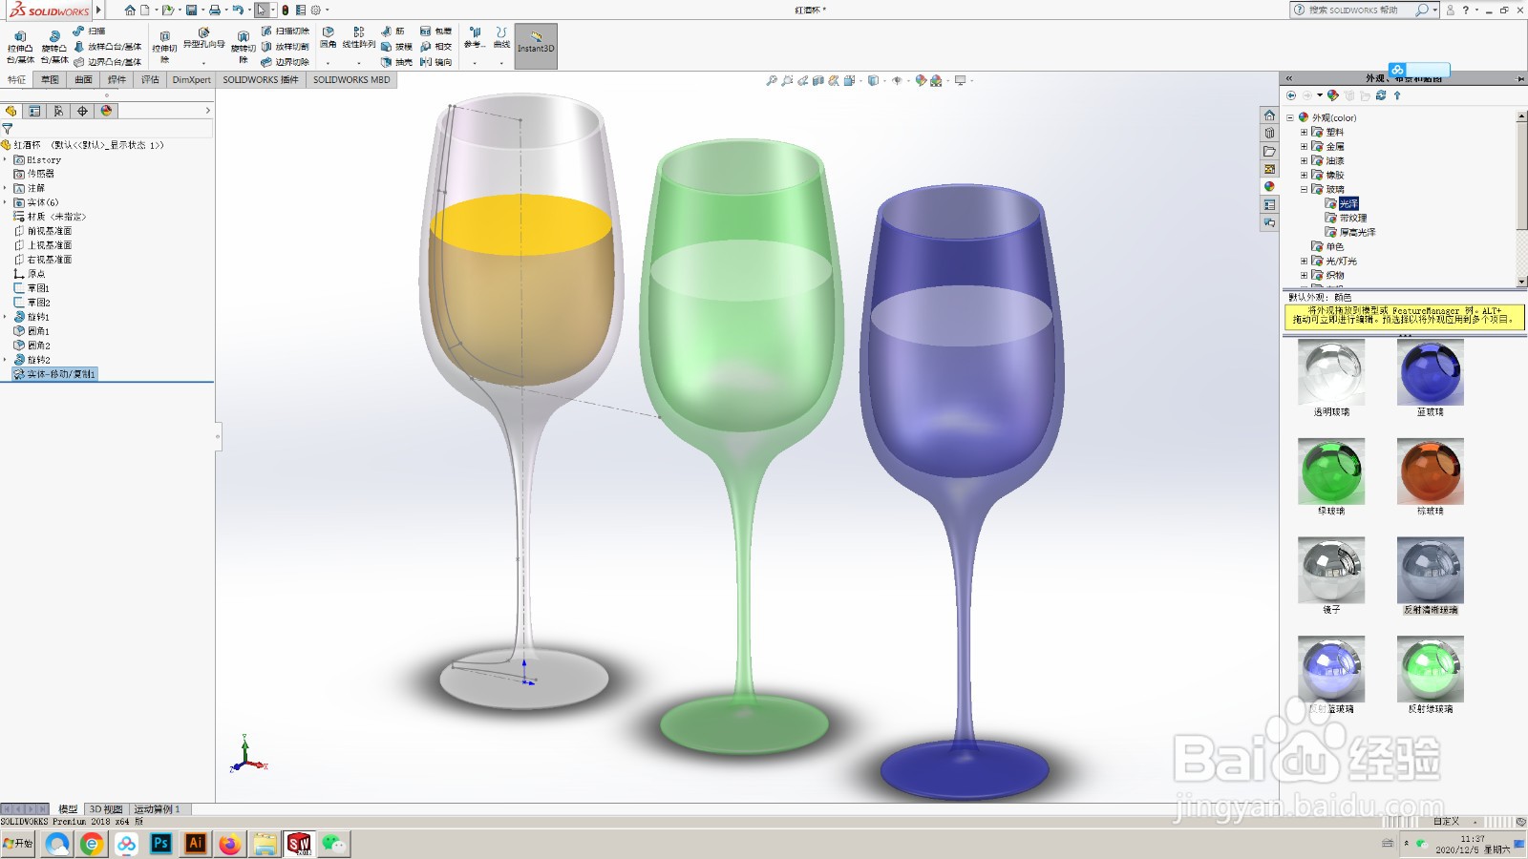The image size is (1528, 859).
Task: Click the Linear Pattern (线性阵列) tool
Action: [358, 38]
